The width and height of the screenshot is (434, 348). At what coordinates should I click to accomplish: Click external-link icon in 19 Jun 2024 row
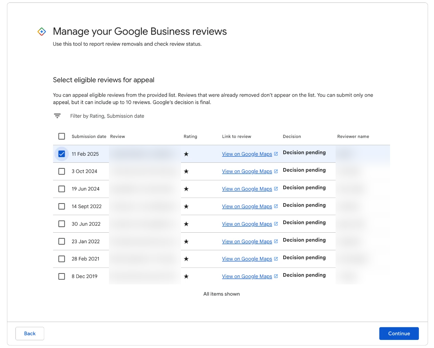pos(276,189)
